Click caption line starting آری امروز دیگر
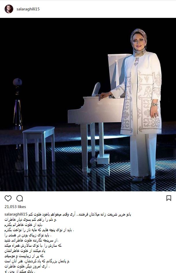 coord(27,267)
